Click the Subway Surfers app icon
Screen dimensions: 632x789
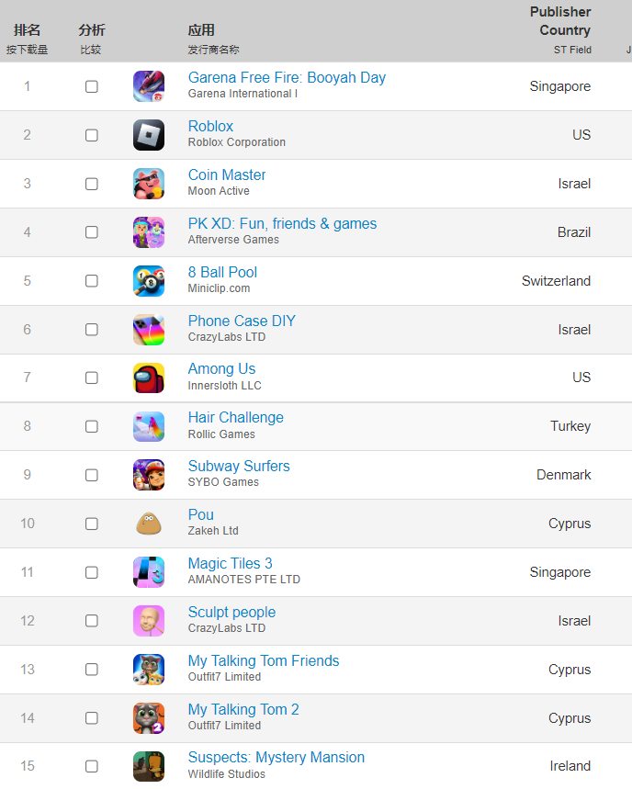pos(149,475)
